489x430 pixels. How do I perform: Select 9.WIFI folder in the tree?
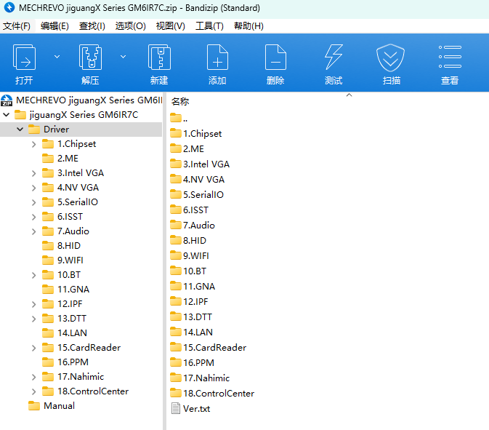click(x=62, y=260)
